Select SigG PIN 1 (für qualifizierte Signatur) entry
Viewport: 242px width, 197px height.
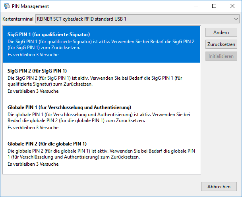click(x=102, y=44)
